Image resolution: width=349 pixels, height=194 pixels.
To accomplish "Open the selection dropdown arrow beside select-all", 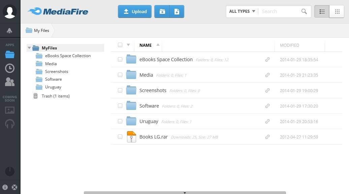I will point(128,45).
